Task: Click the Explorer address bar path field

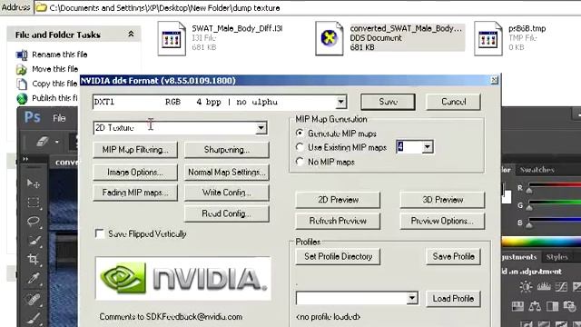Action: click(x=308, y=7)
